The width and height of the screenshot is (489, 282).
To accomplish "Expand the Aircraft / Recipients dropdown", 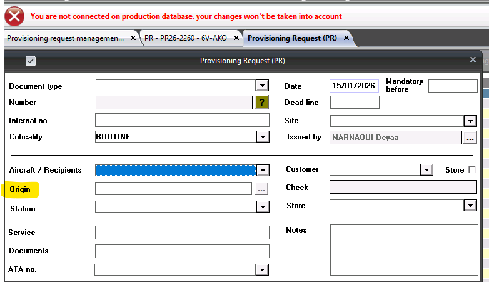I will [x=263, y=170].
